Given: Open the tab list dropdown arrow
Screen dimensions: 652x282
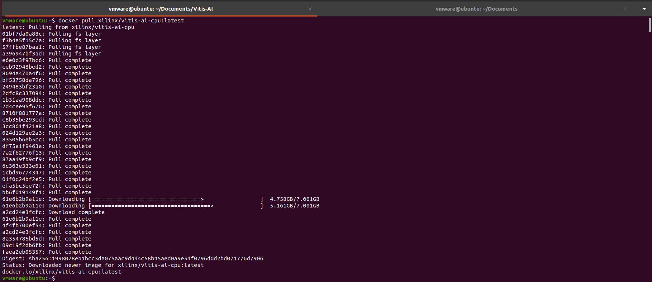Looking at the screenshot, I should (644, 9).
